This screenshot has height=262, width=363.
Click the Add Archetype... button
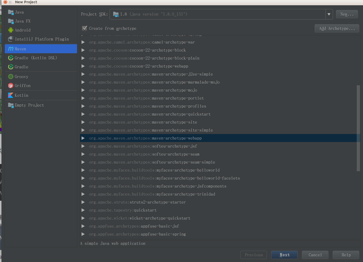tap(337, 28)
